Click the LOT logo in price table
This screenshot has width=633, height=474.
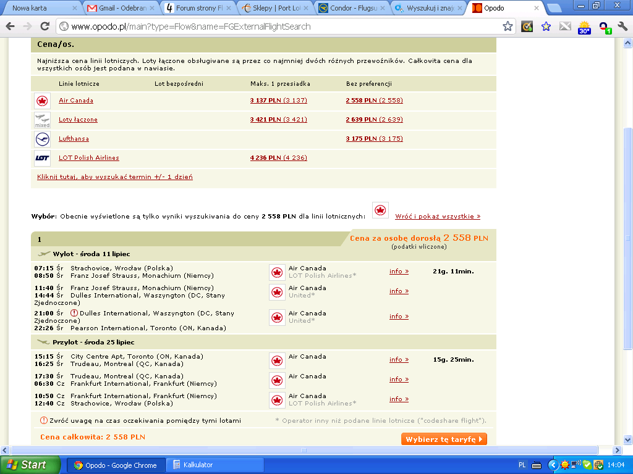click(43, 158)
